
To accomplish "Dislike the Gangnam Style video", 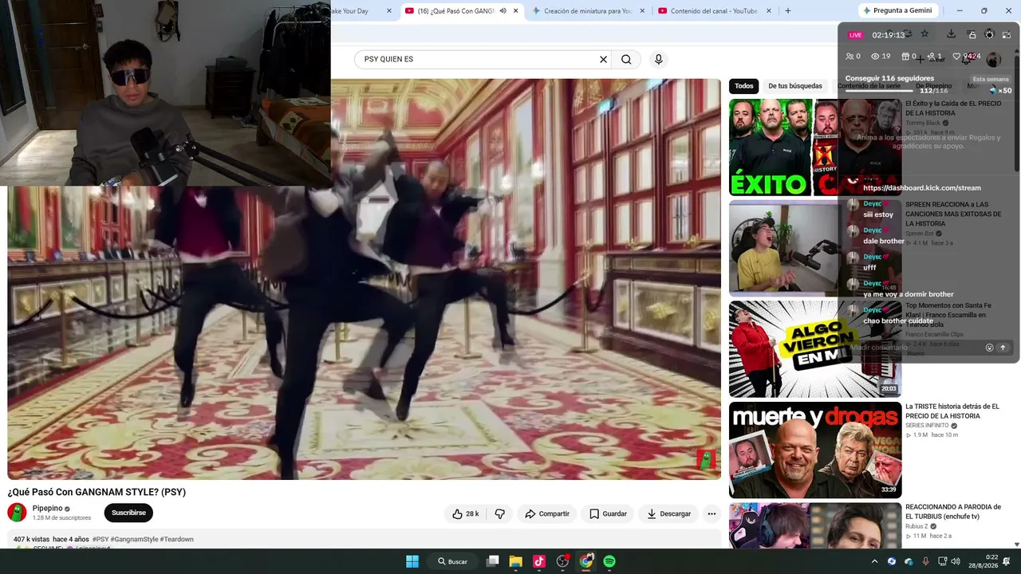I will point(500,514).
